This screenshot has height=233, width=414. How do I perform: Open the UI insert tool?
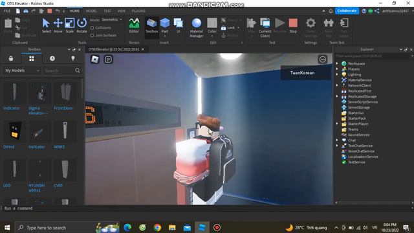179,25
